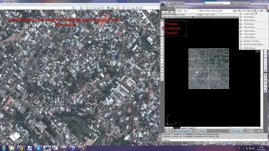Expand Plex.Earth zoom tool dropdown arrow
269x151 pixels.
(242, 11)
